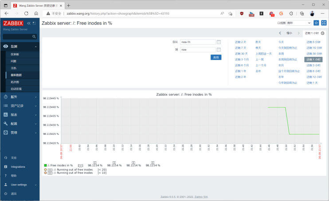Click the sidebar search magnifier icon

pyautogui.click(x=34, y=36)
